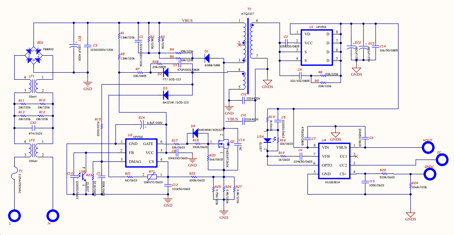Select diode D3 symbol
The image size is (454, 235).
tap(165, 95)
